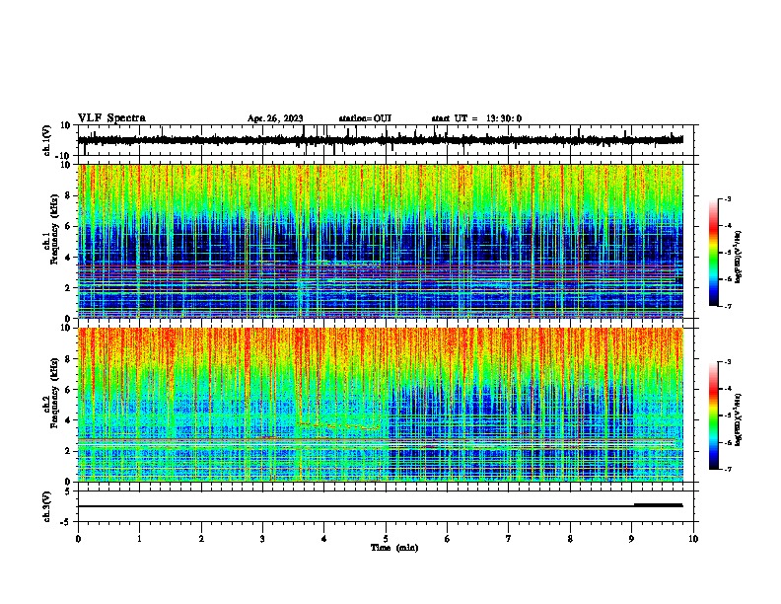781x604 pixels.
Task: Click the ch.2 spectrogram color scale bar
Action: pyautogui.click(x=714, y=415)
